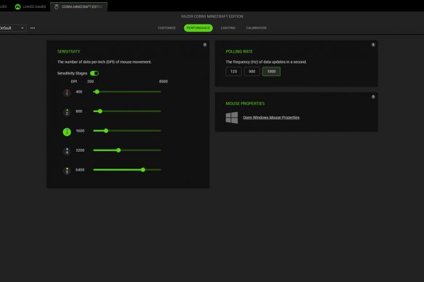Open the Polling Rate panel help icon
Image resolution: width=424 pixels, height=282 pixels.
point(373,45)
